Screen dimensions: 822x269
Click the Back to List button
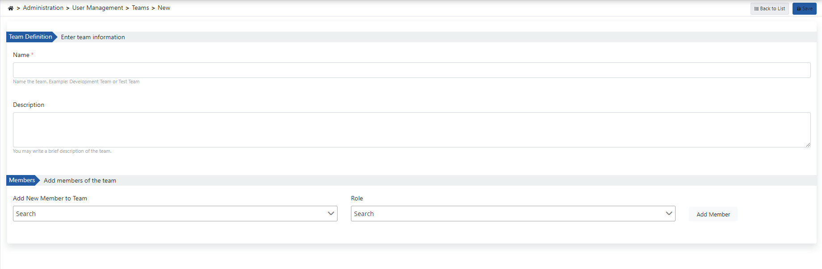pyautogui.click(x=769, y=8)
